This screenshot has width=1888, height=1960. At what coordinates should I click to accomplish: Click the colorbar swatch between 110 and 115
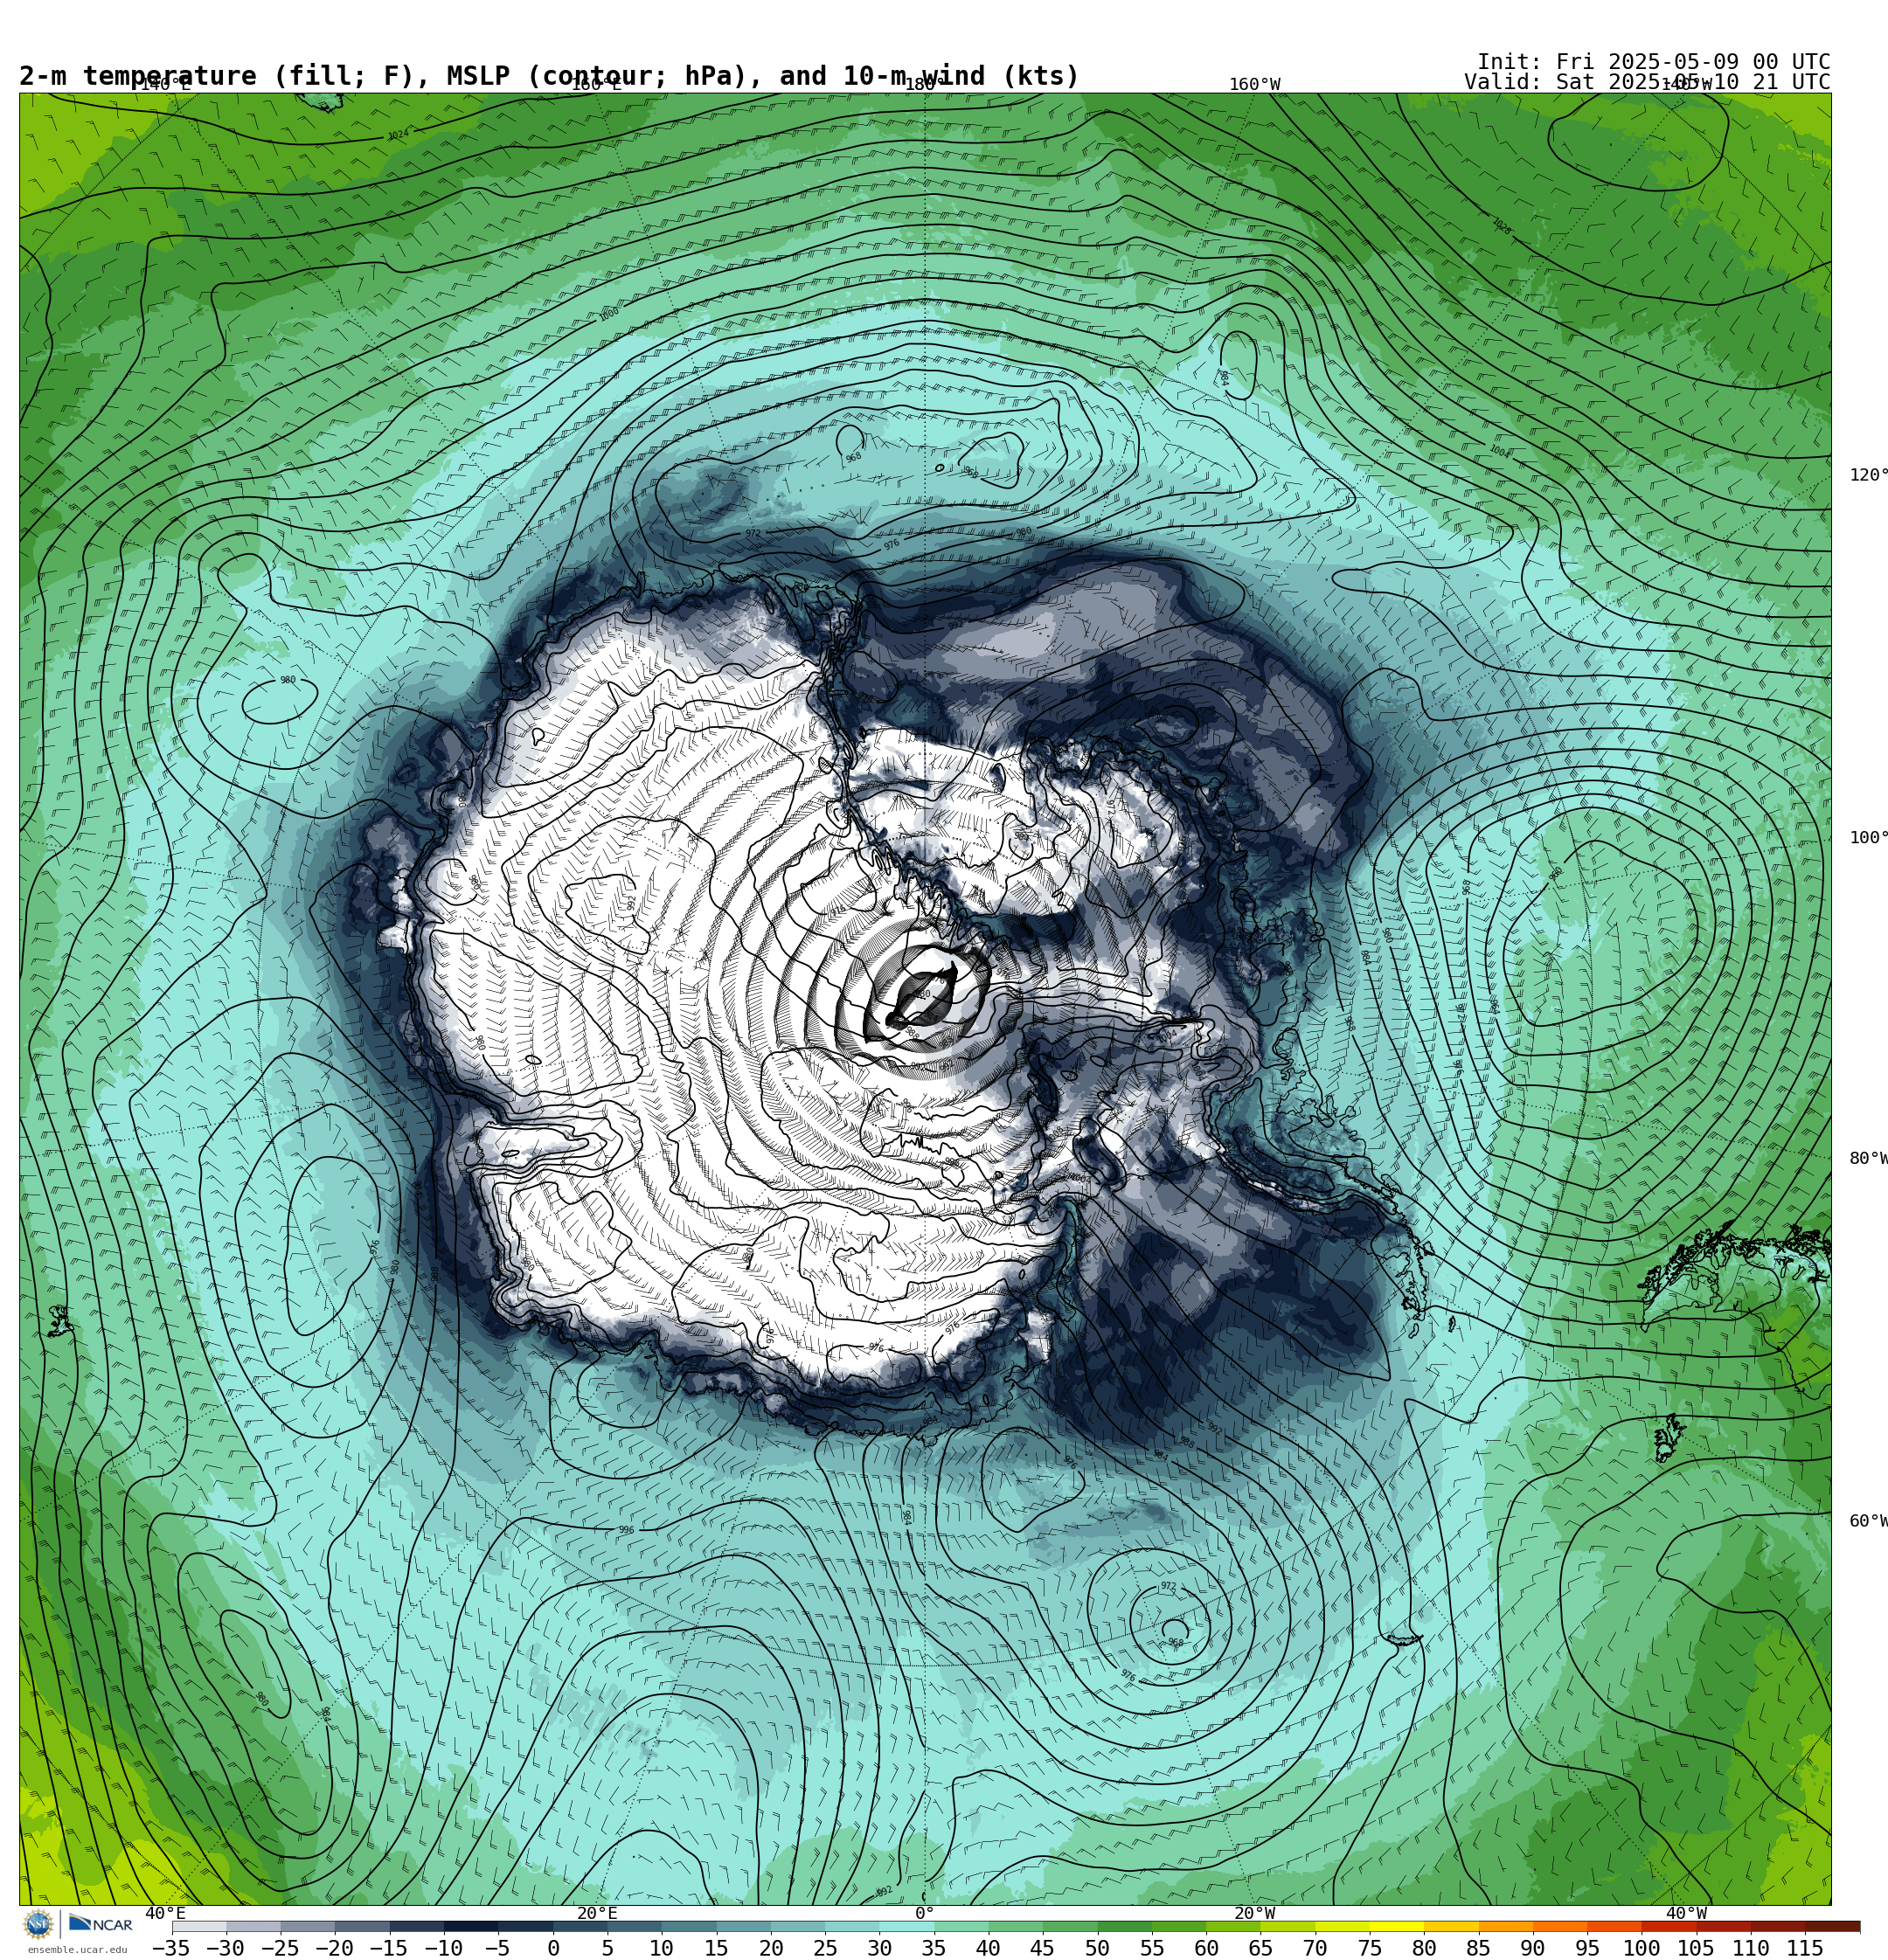click(1778, 1926)
